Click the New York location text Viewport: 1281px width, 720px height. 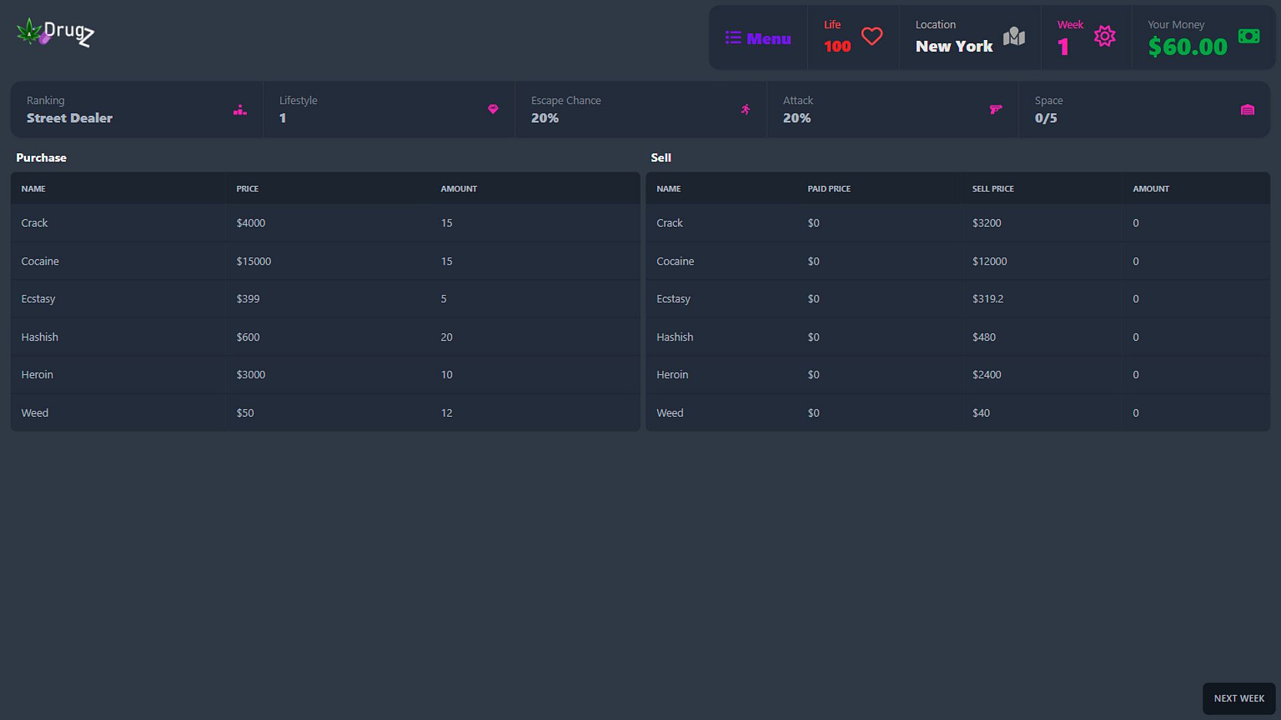coord(953,47)
